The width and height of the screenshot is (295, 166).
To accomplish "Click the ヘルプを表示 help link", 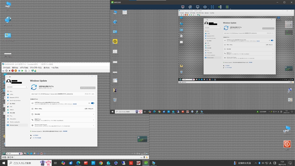I will point(36,135).
